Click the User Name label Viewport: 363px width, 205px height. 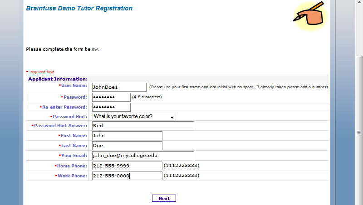pyautogui.click(x=74, y=85)
